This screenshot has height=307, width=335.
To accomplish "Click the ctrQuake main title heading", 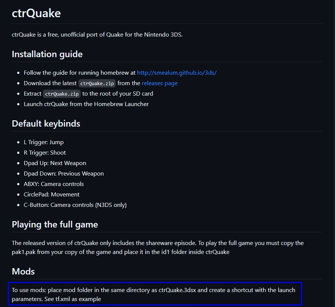I will 36,13.
